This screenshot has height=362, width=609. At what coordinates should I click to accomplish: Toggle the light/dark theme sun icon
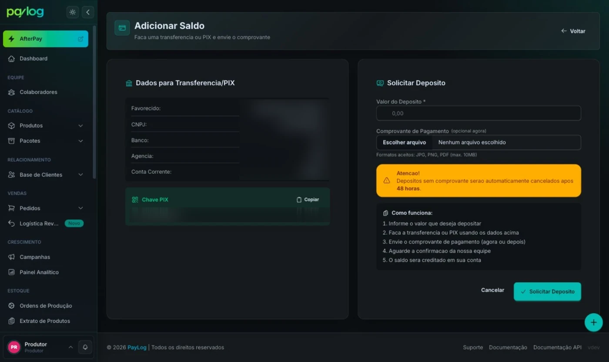coord(73,12)
